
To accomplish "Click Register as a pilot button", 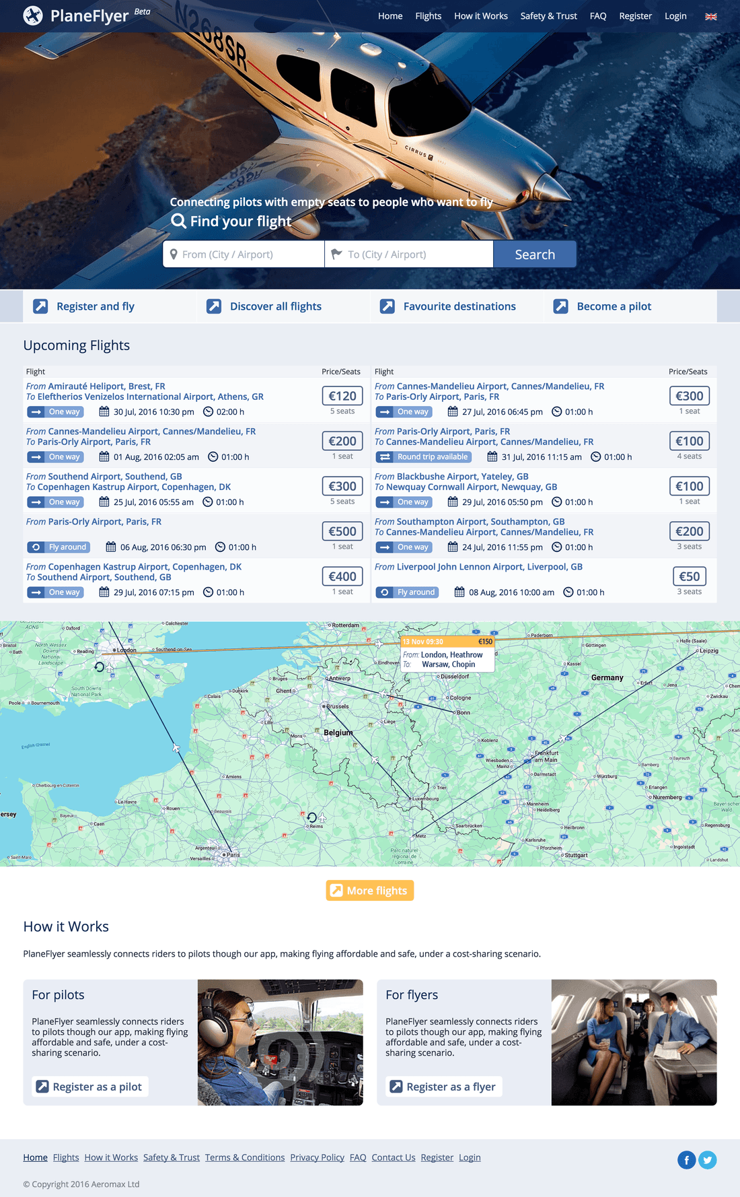I will 90,1087.
